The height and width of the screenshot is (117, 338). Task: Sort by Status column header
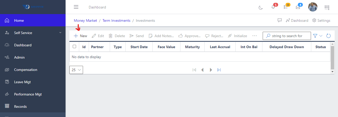tap(321, 47)
